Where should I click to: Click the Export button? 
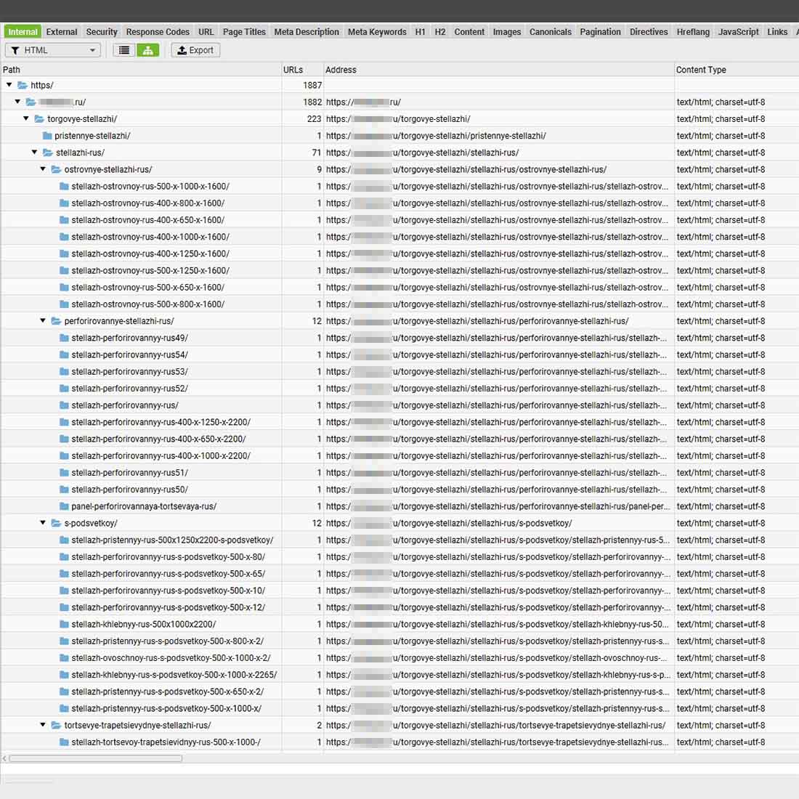pos(195,50)
